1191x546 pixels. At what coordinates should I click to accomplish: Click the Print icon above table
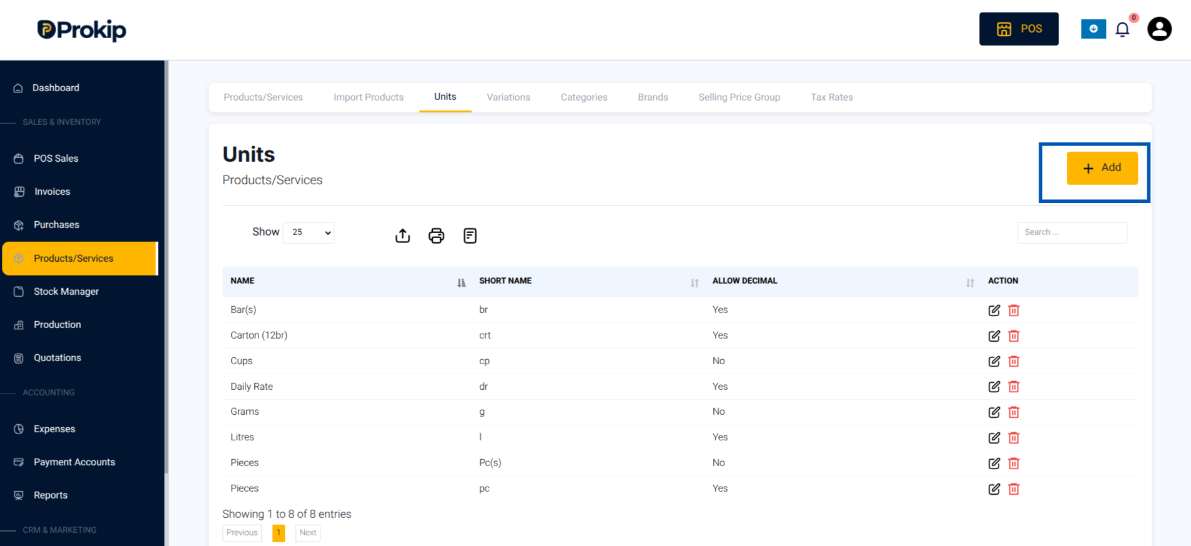(x=437, y=236)
